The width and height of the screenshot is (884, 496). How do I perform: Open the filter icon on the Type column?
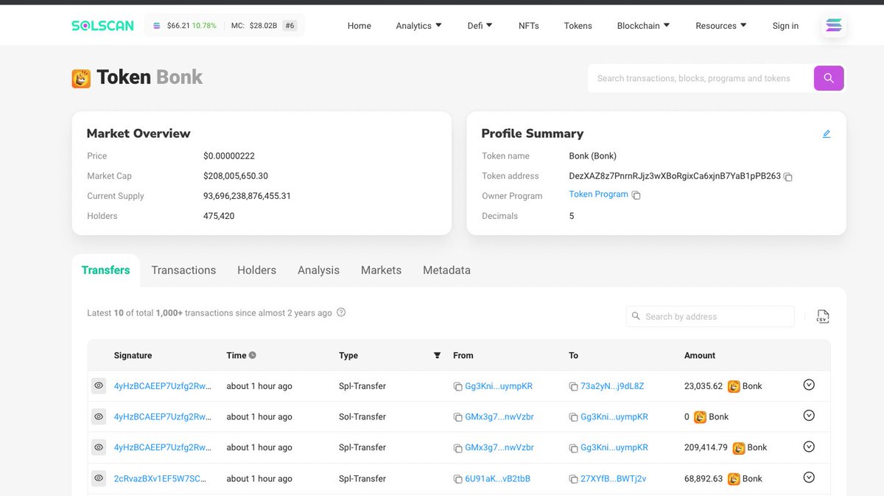(437, 354)
